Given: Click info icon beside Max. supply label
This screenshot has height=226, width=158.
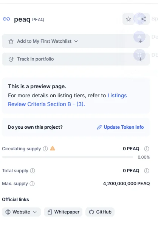Looking at the screenshot, I should click(x=32, y=184).
